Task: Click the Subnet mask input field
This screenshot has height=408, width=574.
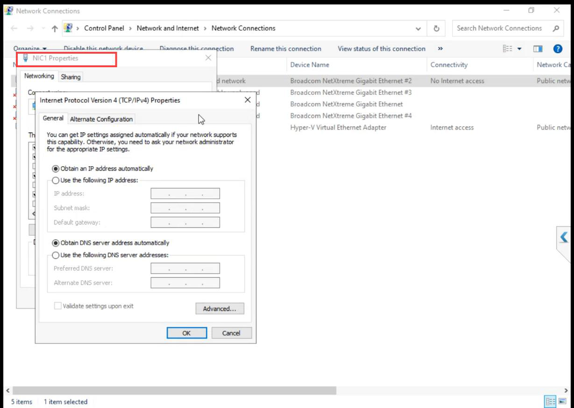Action: [x=185, y=208]
